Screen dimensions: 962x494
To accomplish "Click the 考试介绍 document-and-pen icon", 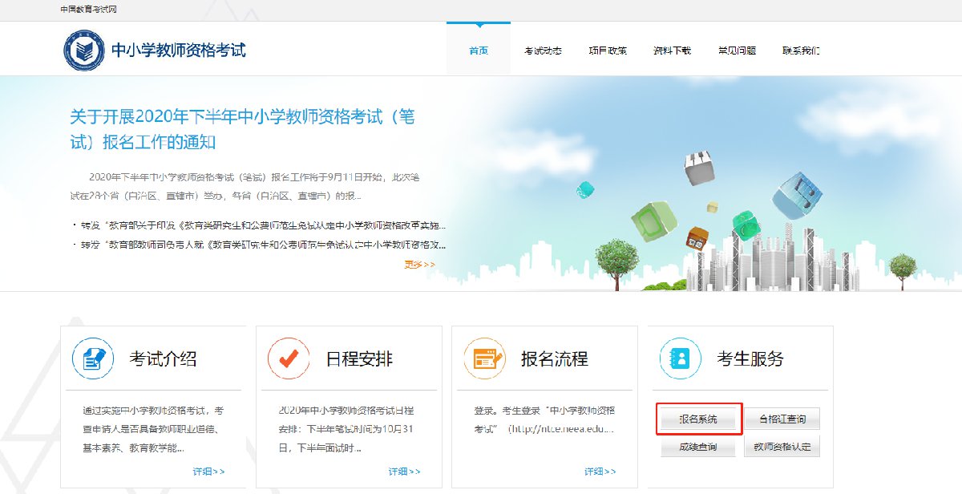I will (93, 358).
